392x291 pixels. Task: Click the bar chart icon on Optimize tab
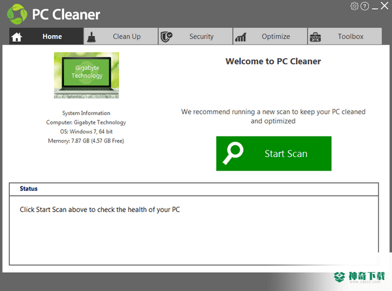point(240,37)
